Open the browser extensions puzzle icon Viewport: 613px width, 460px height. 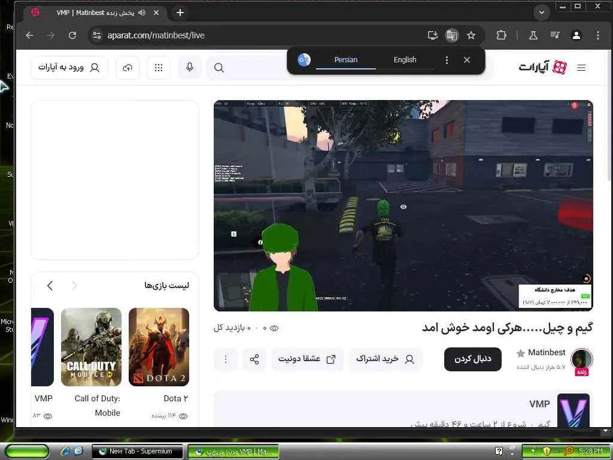coord(501,35)
